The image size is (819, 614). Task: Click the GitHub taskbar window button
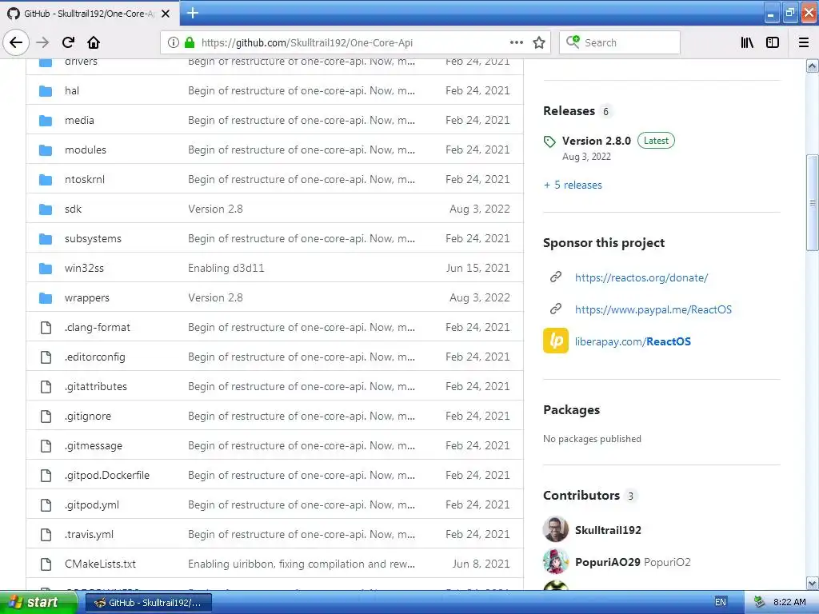point(148,603)
